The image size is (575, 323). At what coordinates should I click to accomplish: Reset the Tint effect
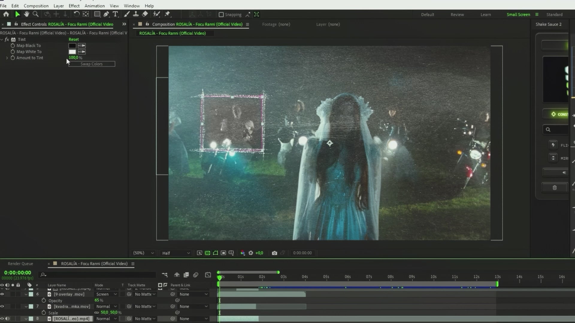[x=74, y=39]
